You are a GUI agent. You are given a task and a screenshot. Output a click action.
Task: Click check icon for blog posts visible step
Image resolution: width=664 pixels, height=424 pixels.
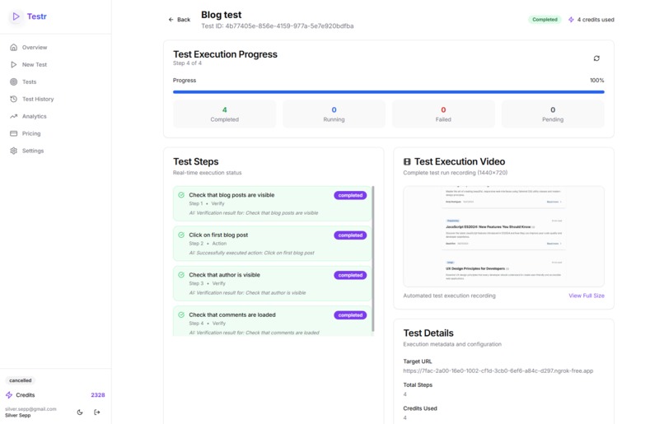(181, 195)
